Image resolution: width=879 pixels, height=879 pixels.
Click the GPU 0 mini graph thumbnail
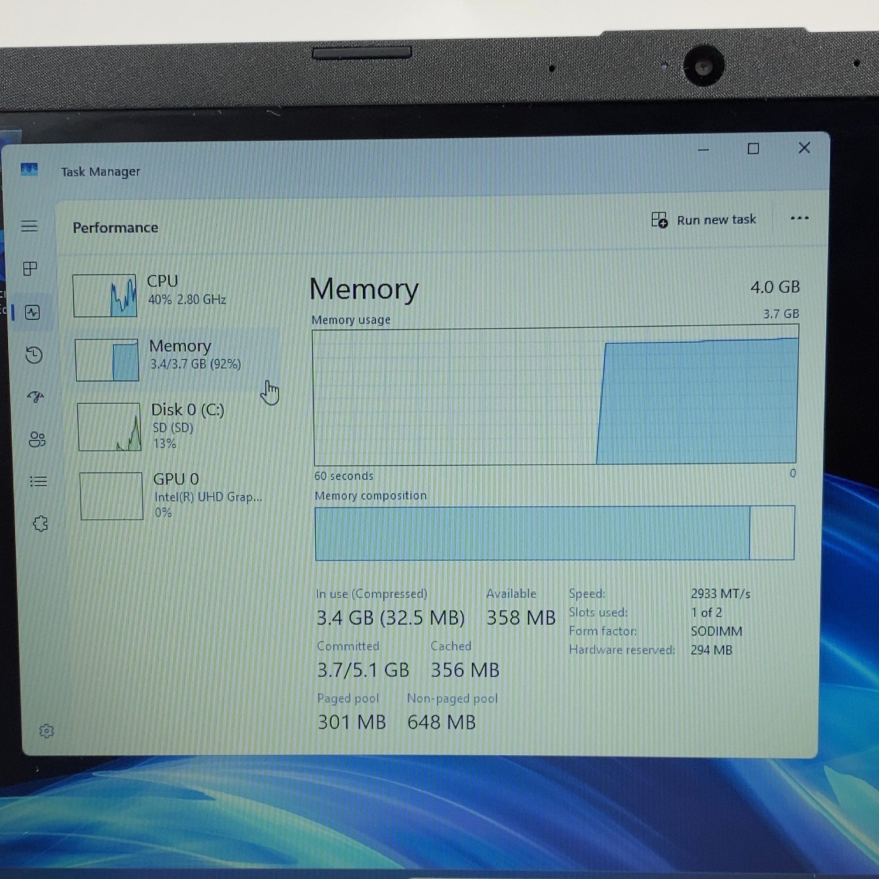point(111,496)
